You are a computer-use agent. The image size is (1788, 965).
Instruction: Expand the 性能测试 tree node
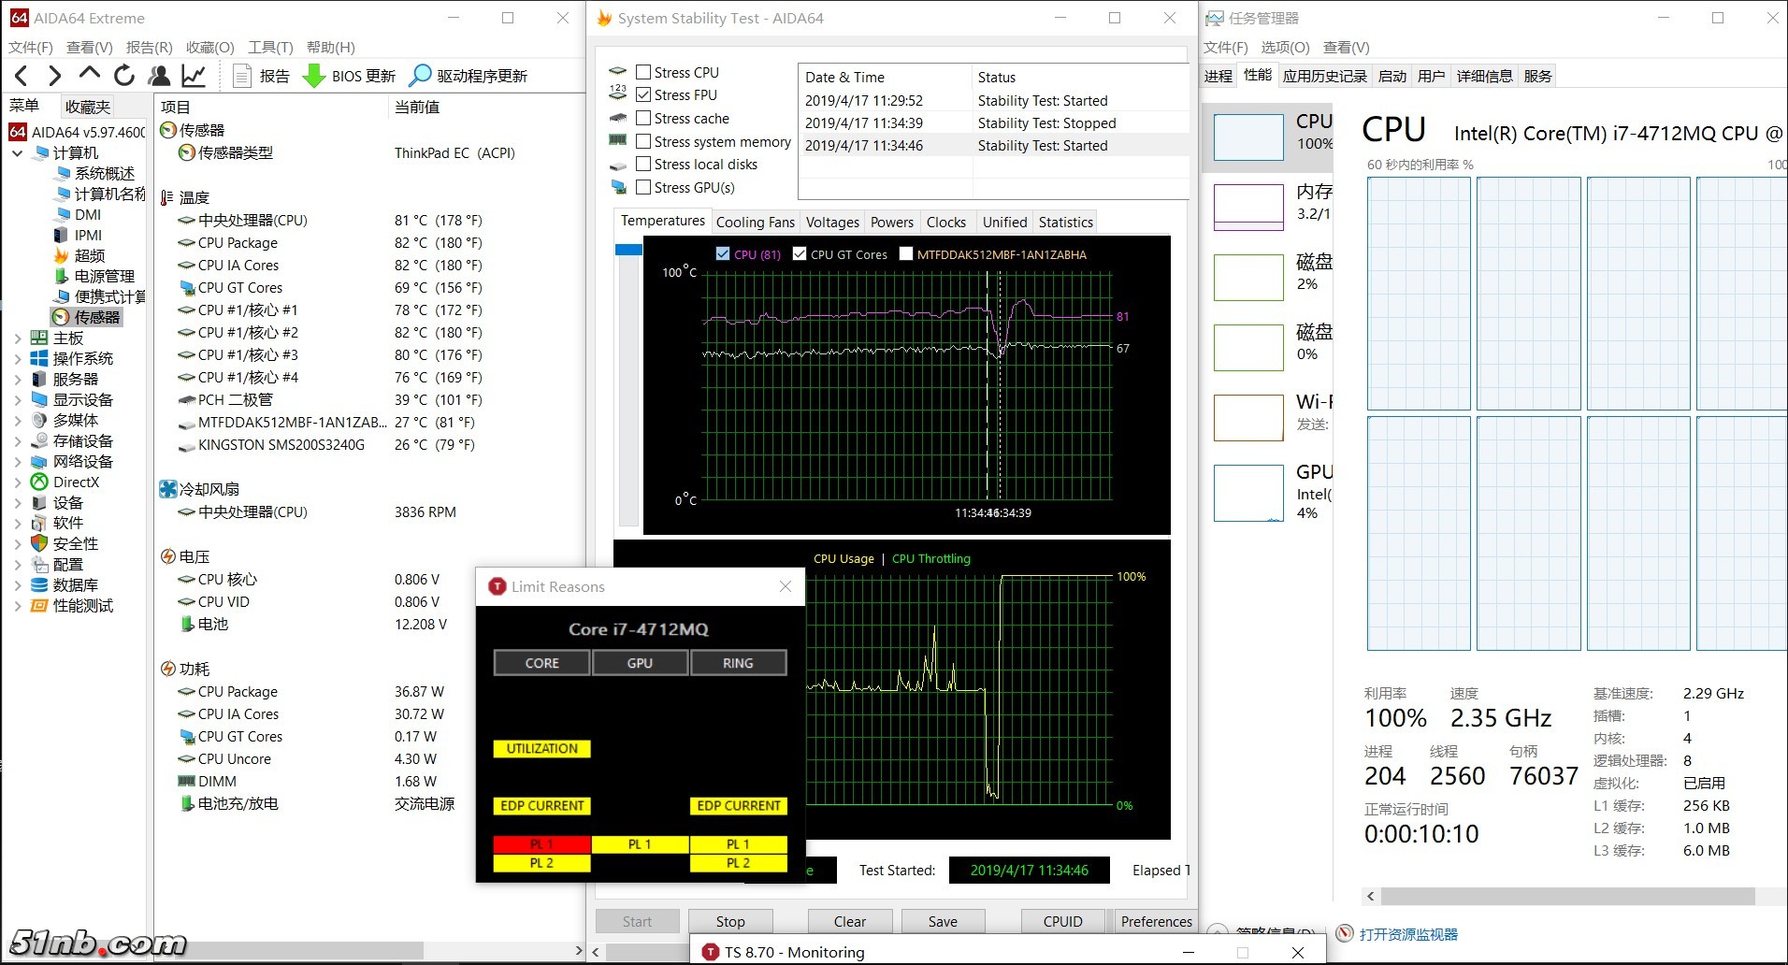18,605
